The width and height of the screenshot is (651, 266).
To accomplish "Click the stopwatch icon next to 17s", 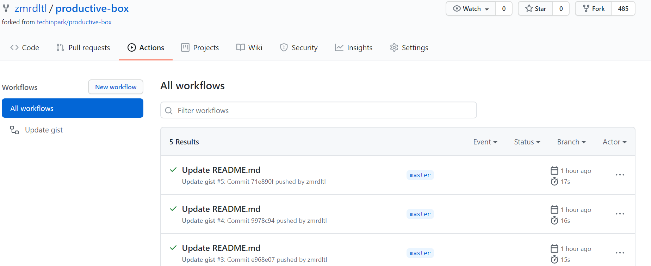I will (x=554, y=181).
